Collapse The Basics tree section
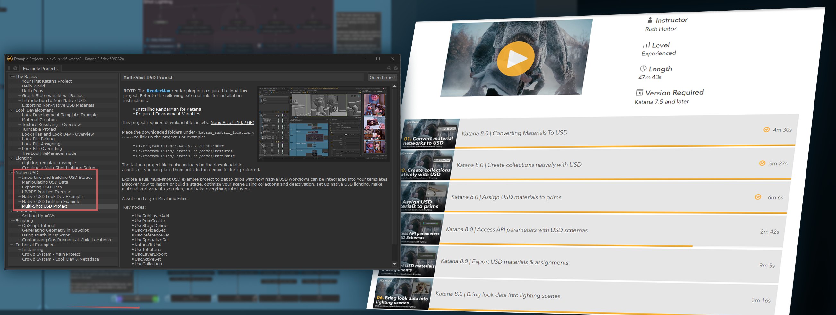This screenshot has height=315, width=836. [12, 77]
